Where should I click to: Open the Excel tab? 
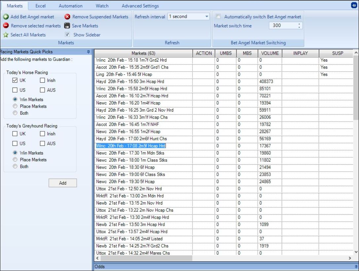coord(40,6)
